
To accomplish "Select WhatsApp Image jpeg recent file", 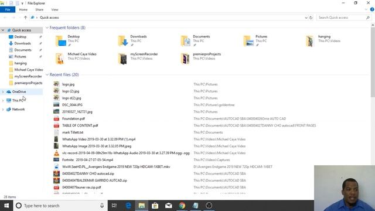I will click(x=97, y=146).
